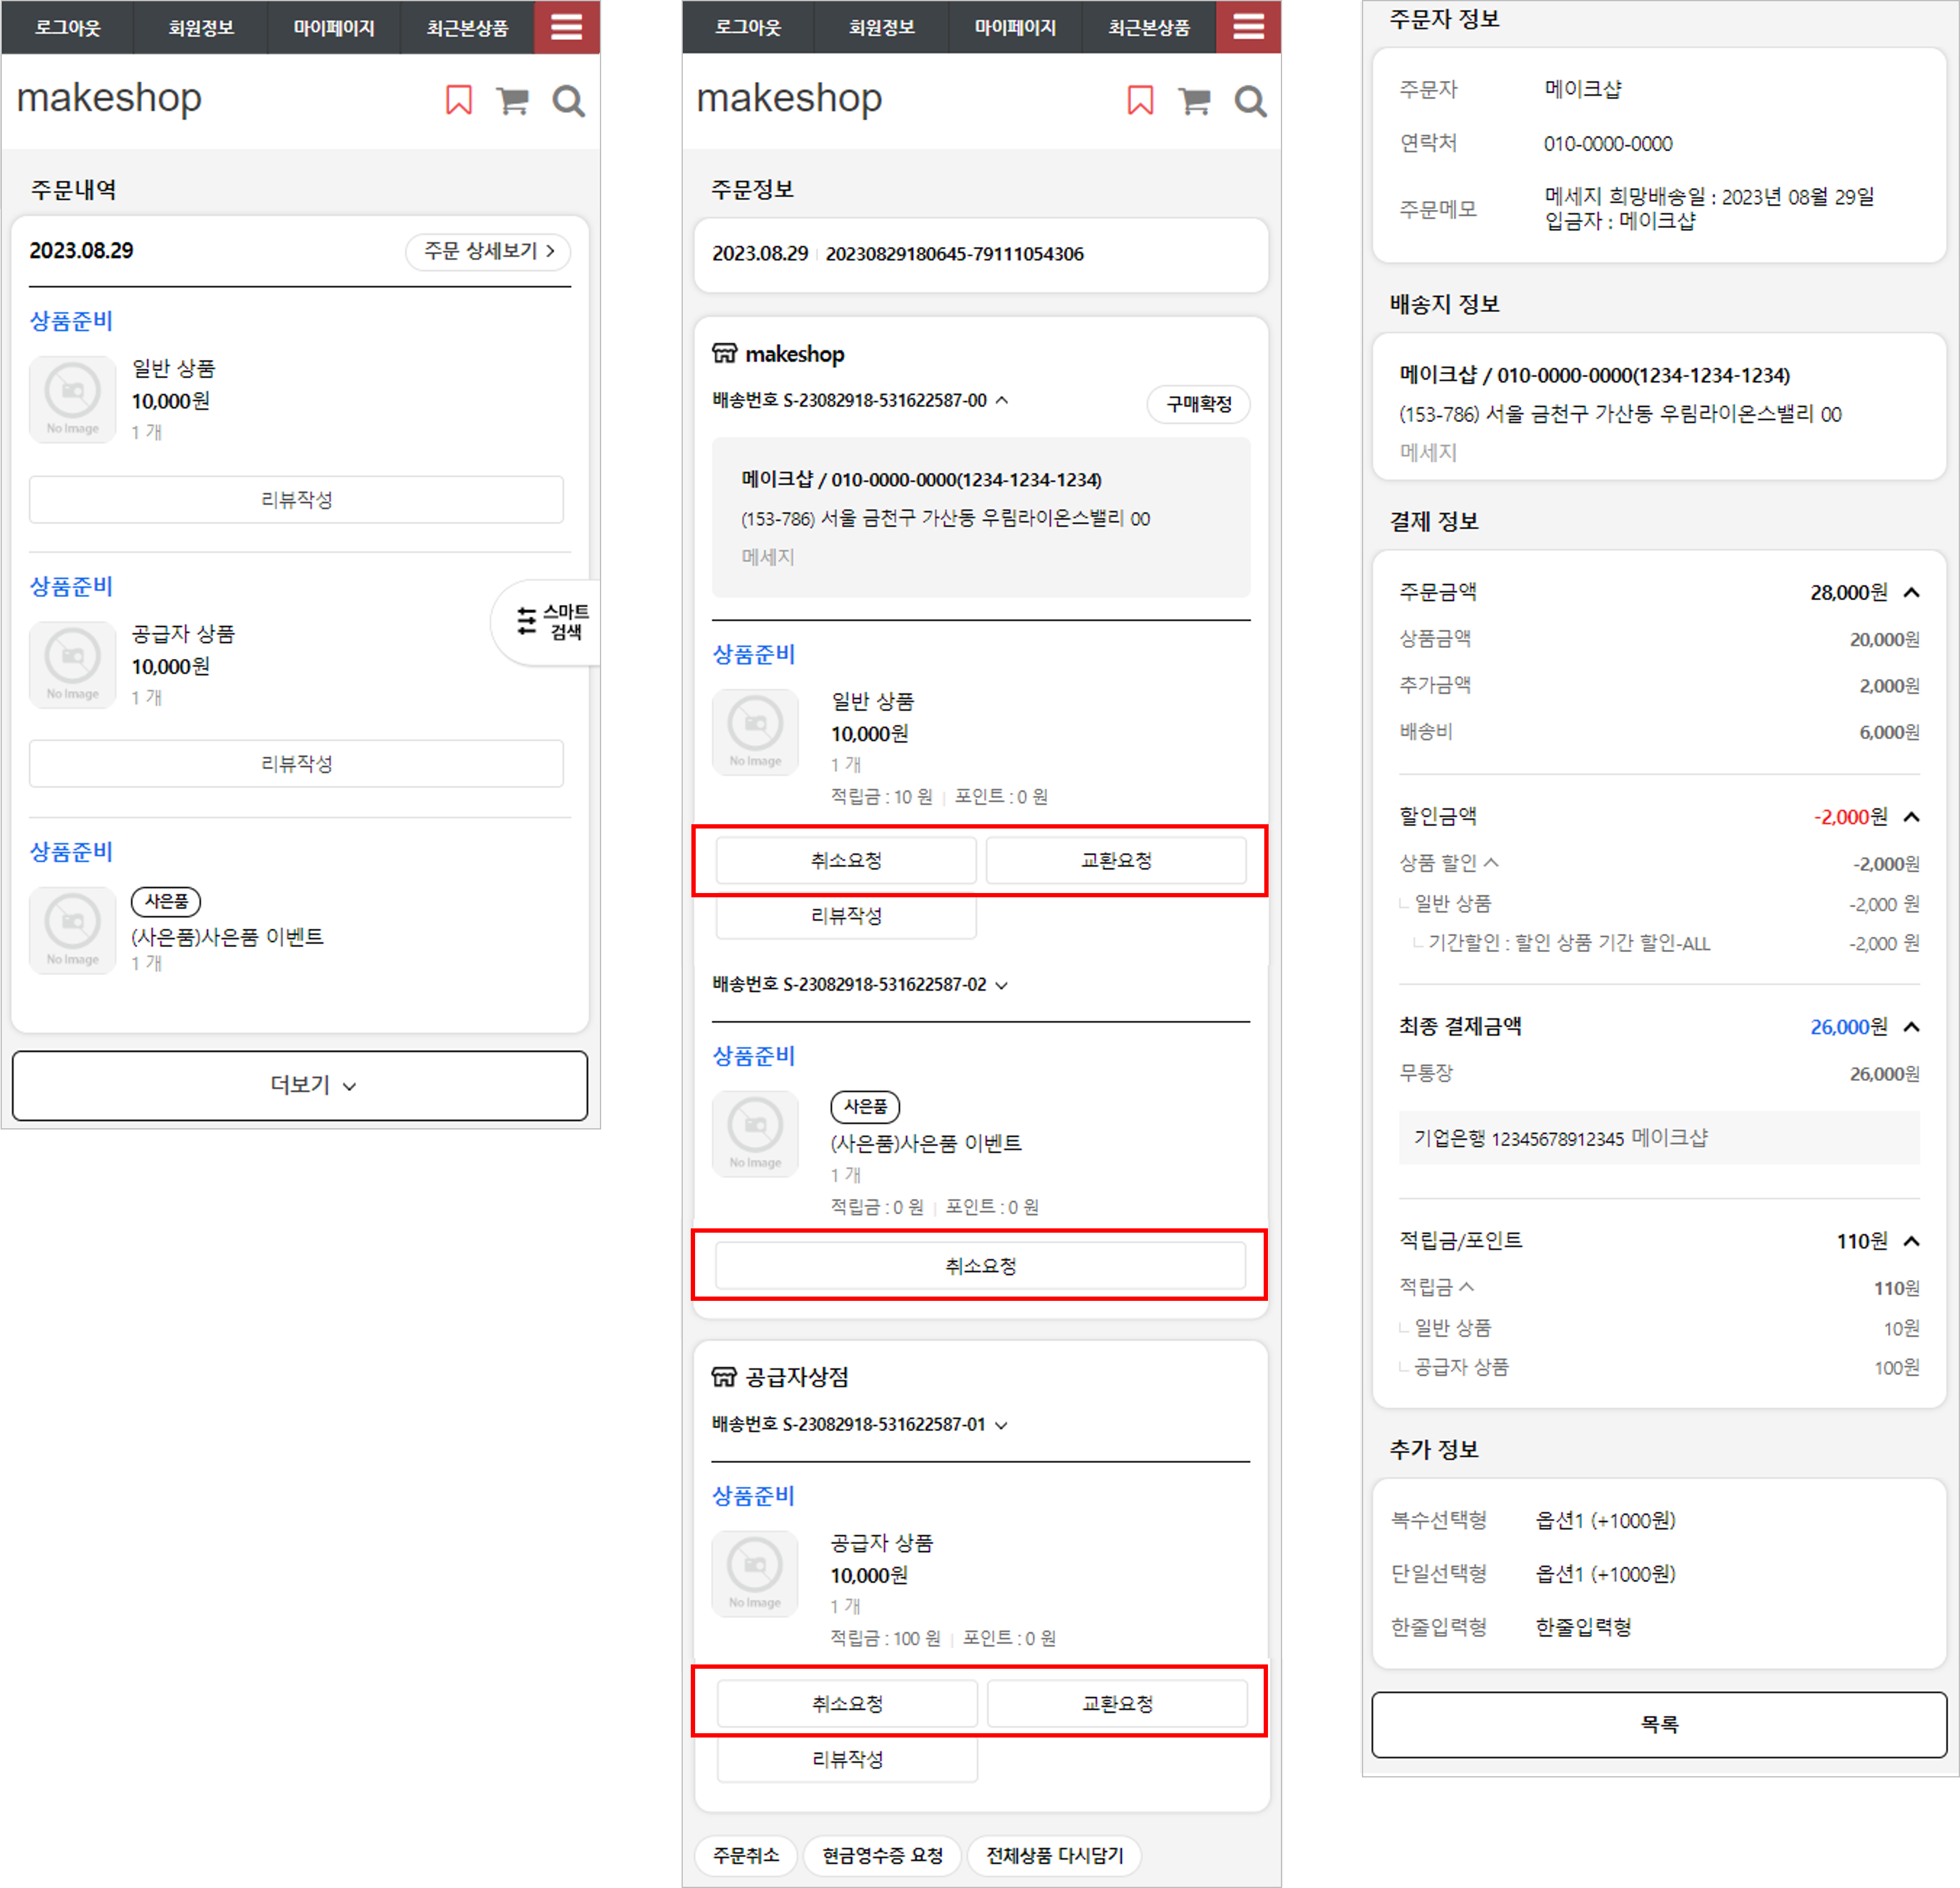Image resolution: width=1960 pixels, height=1888 pixels.
Task: Collapse shipping number S-23082918-531622587-00
Action: pos(1002,400)
